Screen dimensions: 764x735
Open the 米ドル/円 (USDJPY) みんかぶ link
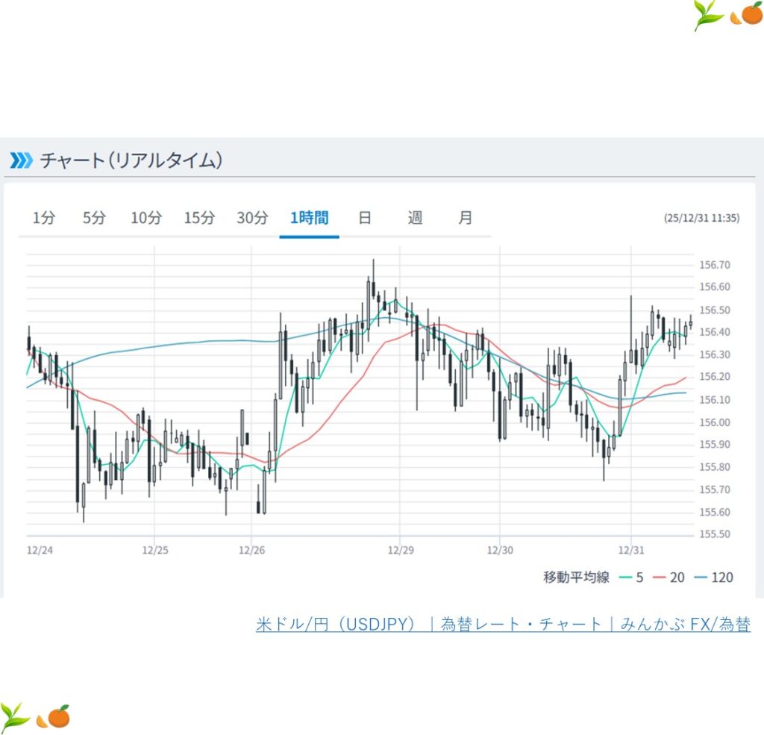[x=503, y=625]
